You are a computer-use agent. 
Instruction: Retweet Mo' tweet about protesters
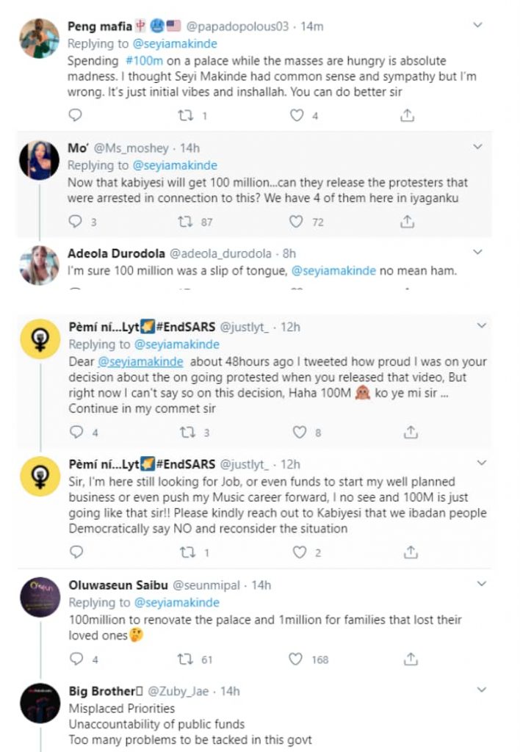(185, 221)
